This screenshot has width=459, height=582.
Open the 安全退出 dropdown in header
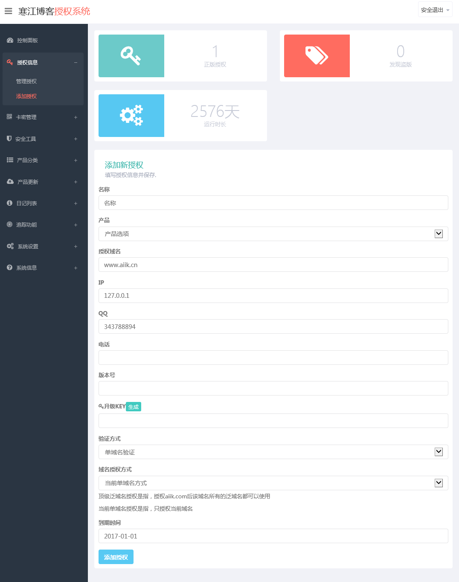click(x=435, y=10)
